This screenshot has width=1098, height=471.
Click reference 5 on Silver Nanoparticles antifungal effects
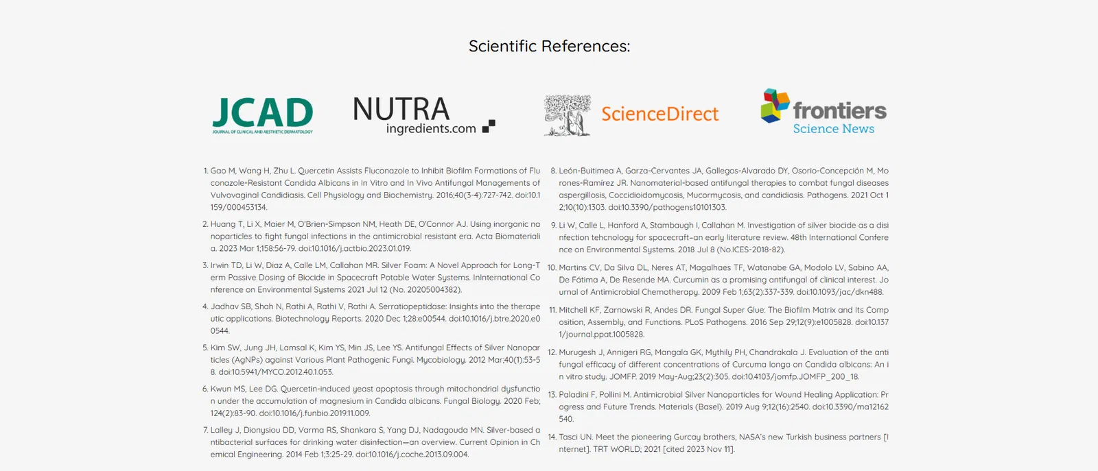click(375, 360)
